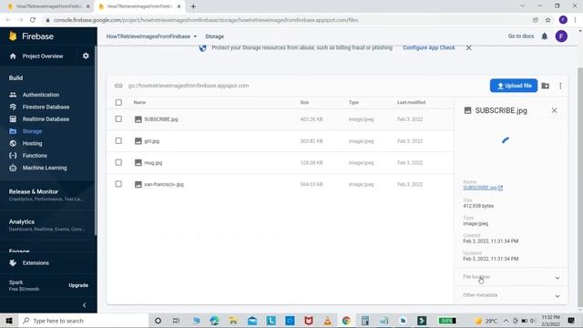The image size is (583, 328).
Task: Click the Upgrade plan button
Action: pyautogui.click(x=78, y=285)
